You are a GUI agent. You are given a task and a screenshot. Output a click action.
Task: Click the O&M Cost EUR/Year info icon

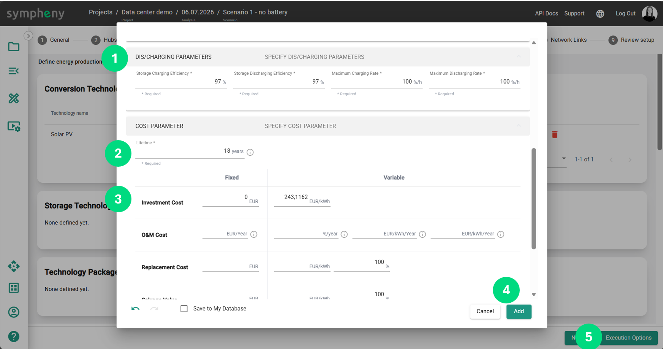click(254, 234)
